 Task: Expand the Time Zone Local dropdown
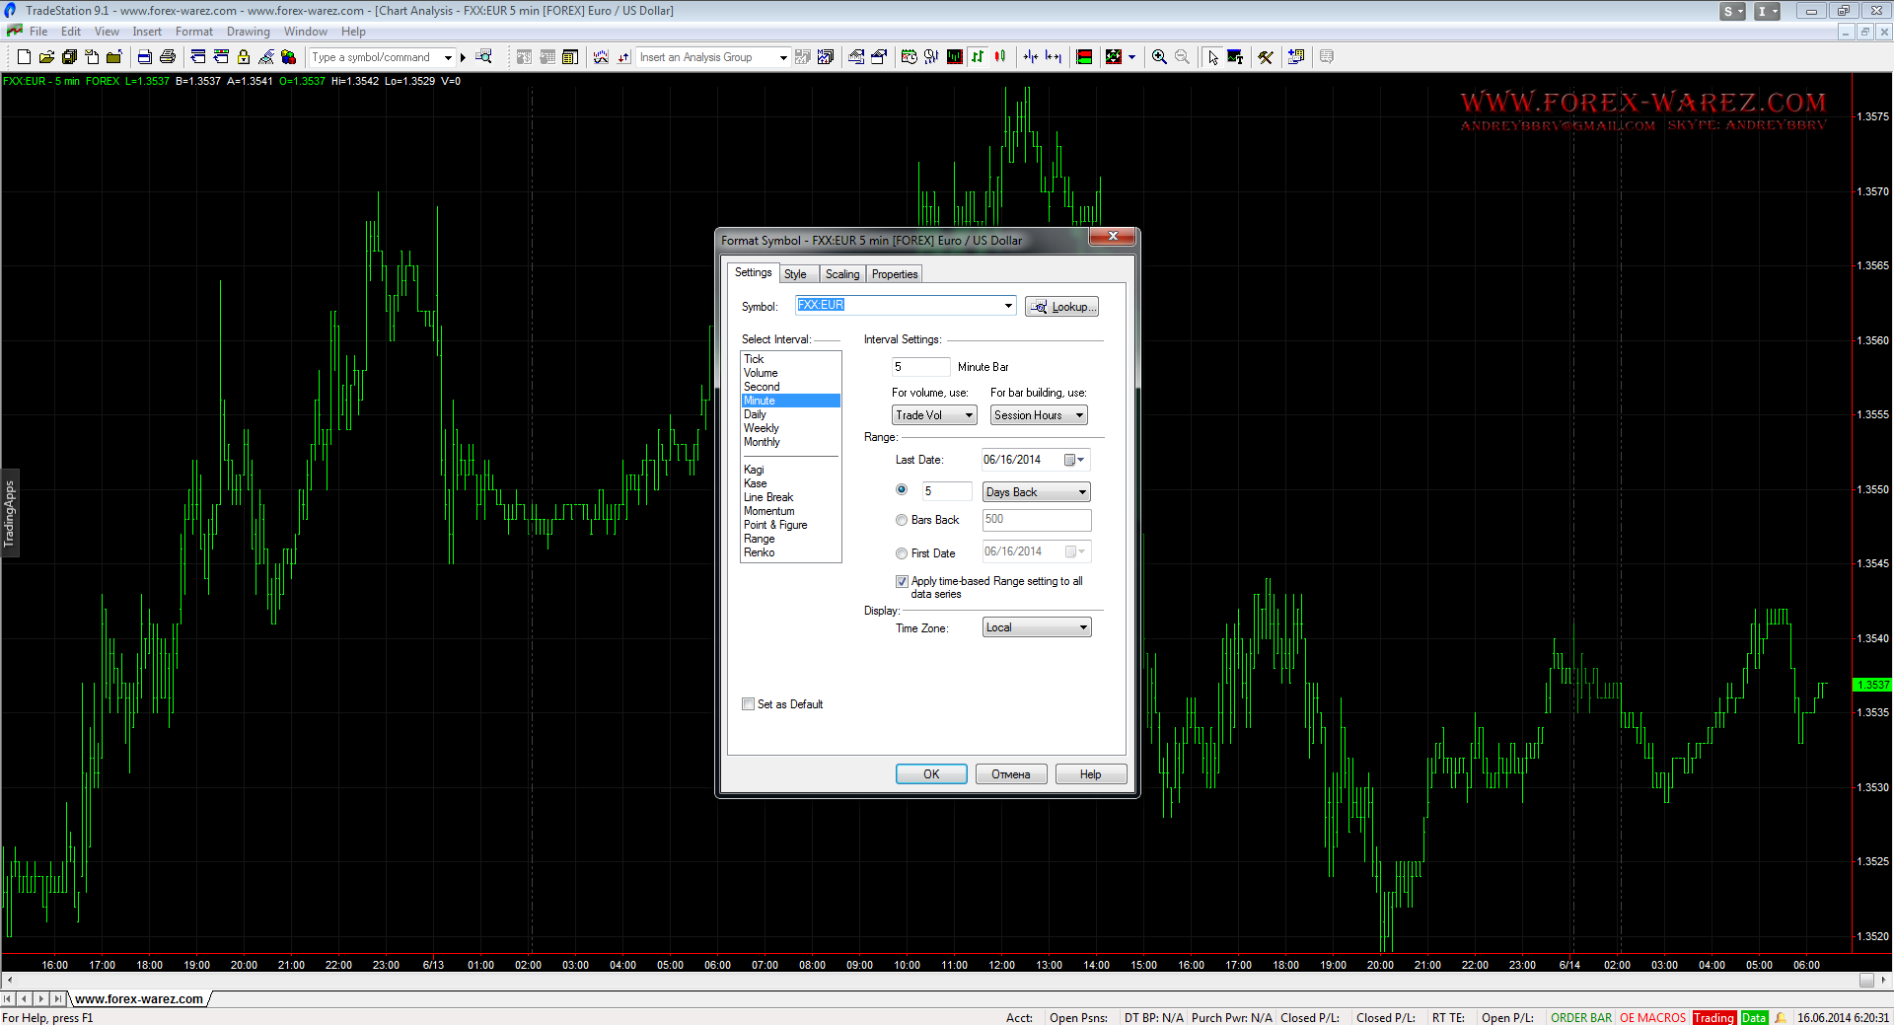[1037, 627]
